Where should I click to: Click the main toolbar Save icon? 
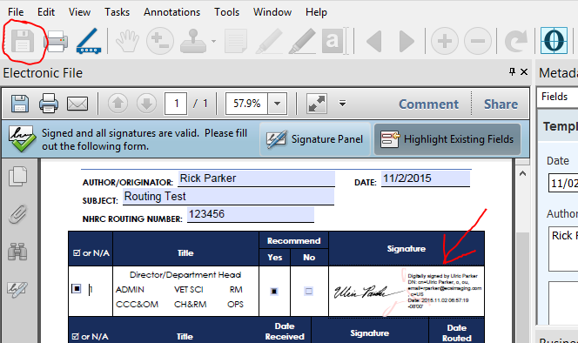coord(23,41)
